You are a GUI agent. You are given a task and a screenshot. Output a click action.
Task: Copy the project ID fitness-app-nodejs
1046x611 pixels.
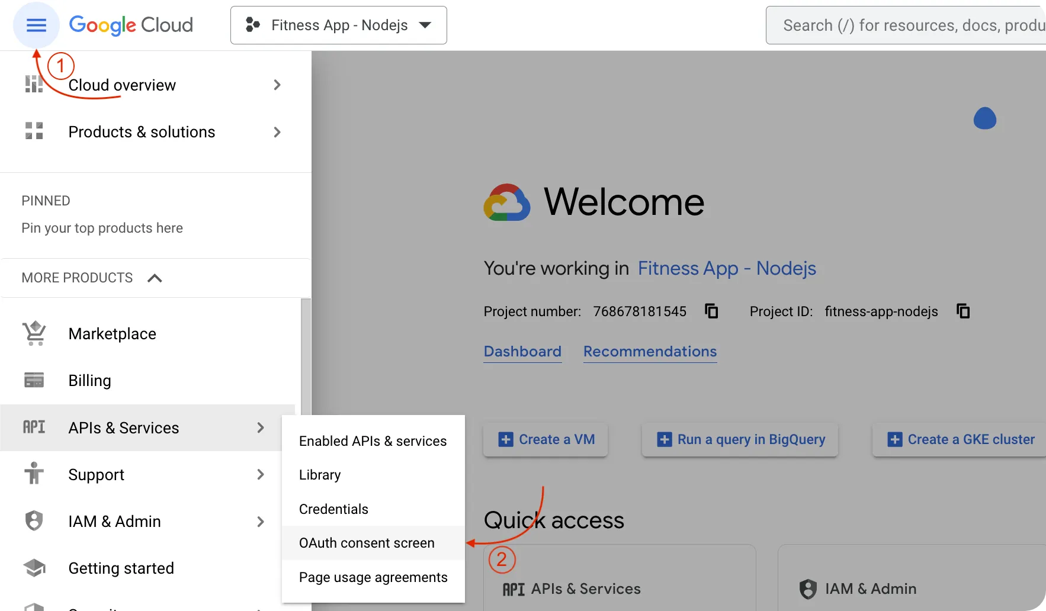coord(964,311)
